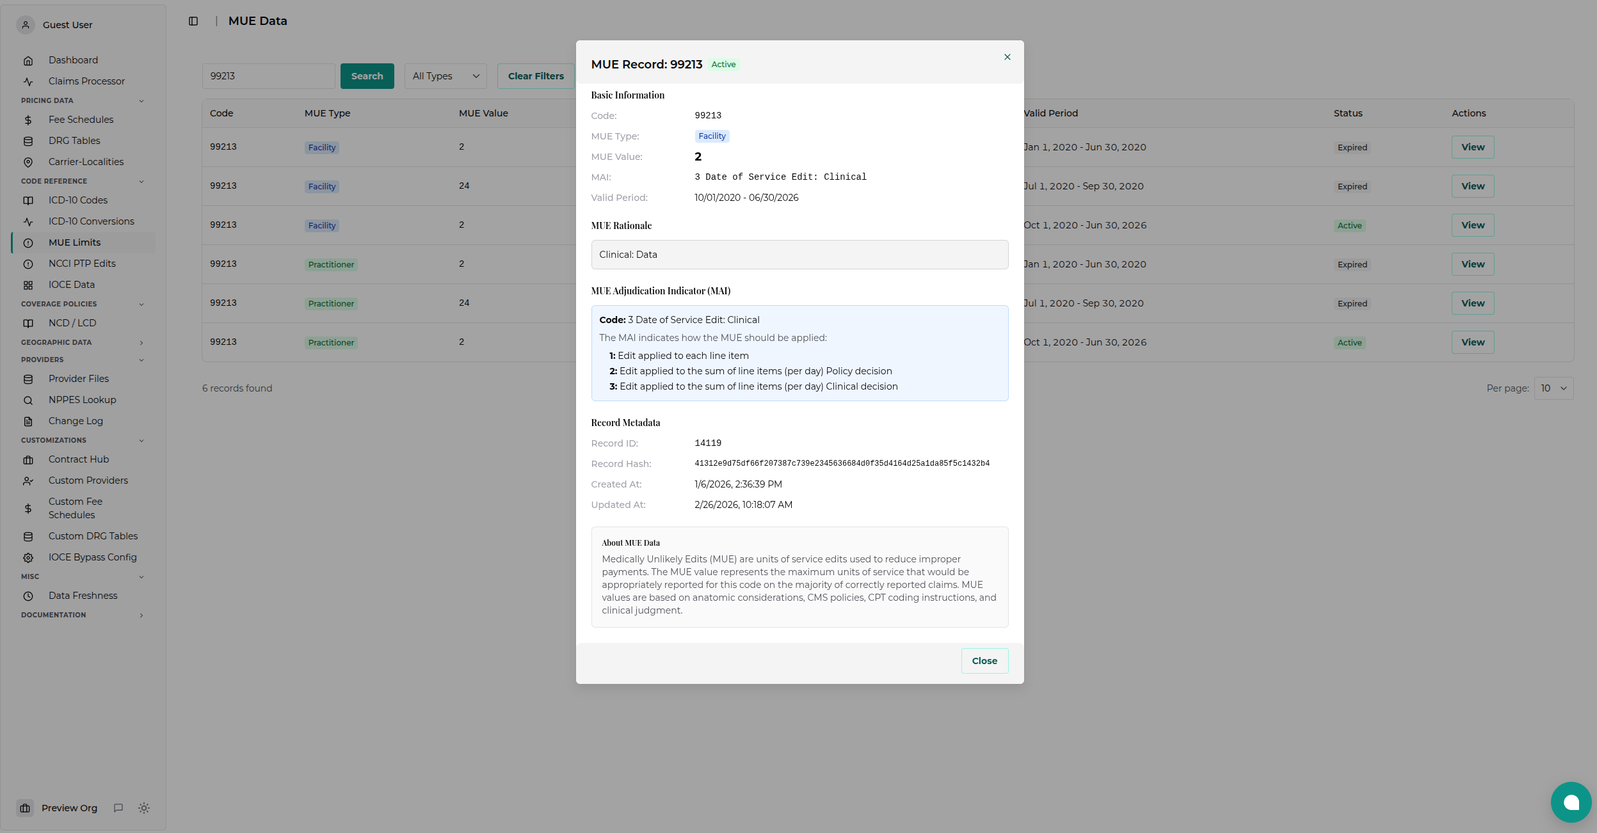Open the chat support bubble
This screenshot has height=833, width=1597.
coord(1571,802)
